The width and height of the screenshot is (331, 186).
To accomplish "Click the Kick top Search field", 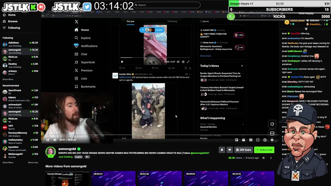I will pos(167,5).
